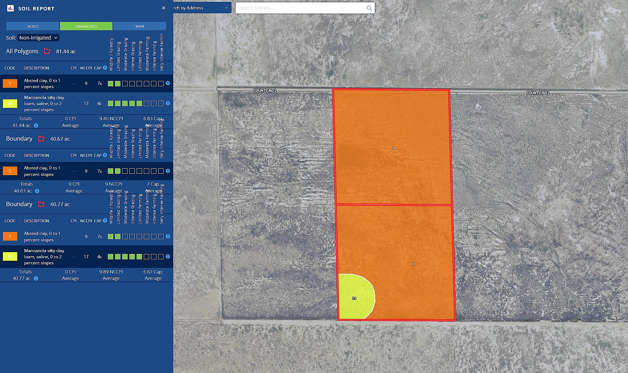Click orange code 1 swatch in All Polygons
This screenshot has width=628, height=373.
(x=10, y=83)
